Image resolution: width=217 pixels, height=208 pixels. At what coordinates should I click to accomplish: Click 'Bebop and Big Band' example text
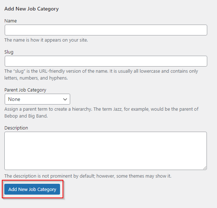coord(26,116)
